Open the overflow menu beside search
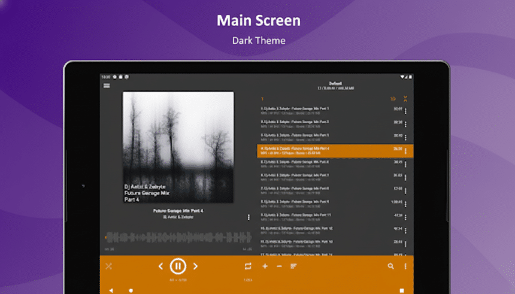This screenshot has height=294, width=515. pos(405,266)
